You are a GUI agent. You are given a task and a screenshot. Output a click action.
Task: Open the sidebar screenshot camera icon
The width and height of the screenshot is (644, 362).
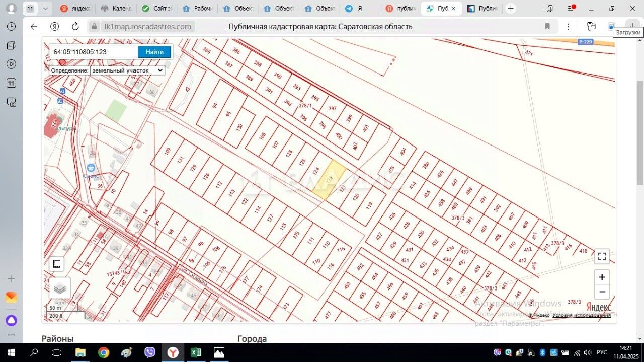pyautogui.click(x=11, y=102)
